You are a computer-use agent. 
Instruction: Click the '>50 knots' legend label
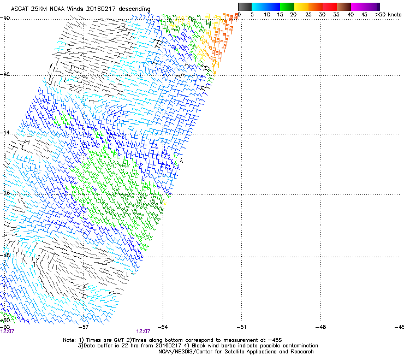tap(388, 15)
